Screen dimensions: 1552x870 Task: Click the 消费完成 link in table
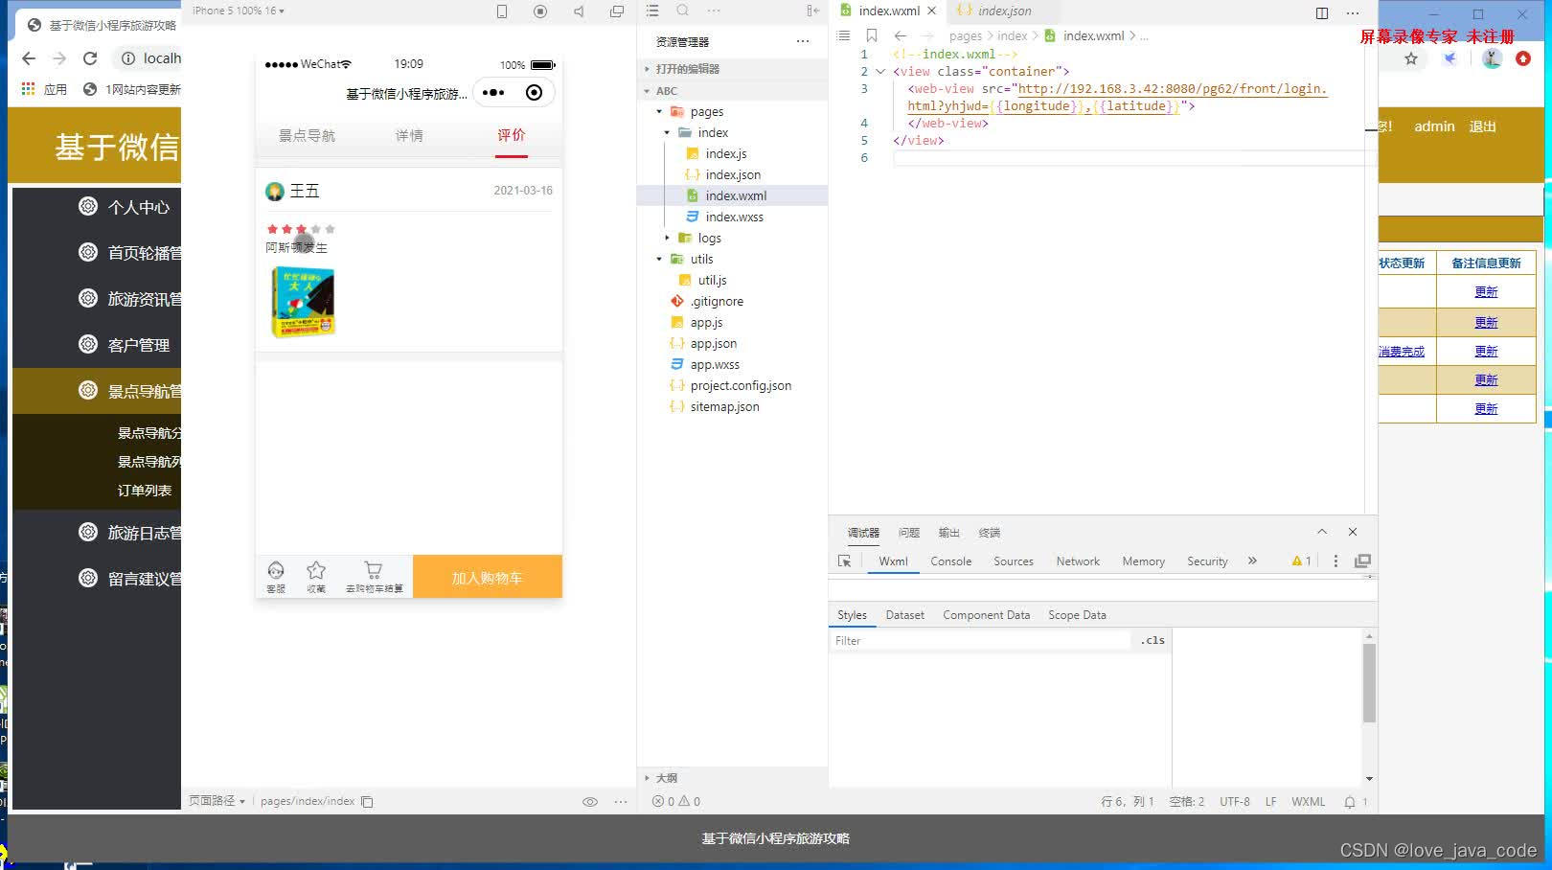(1401, 352)
